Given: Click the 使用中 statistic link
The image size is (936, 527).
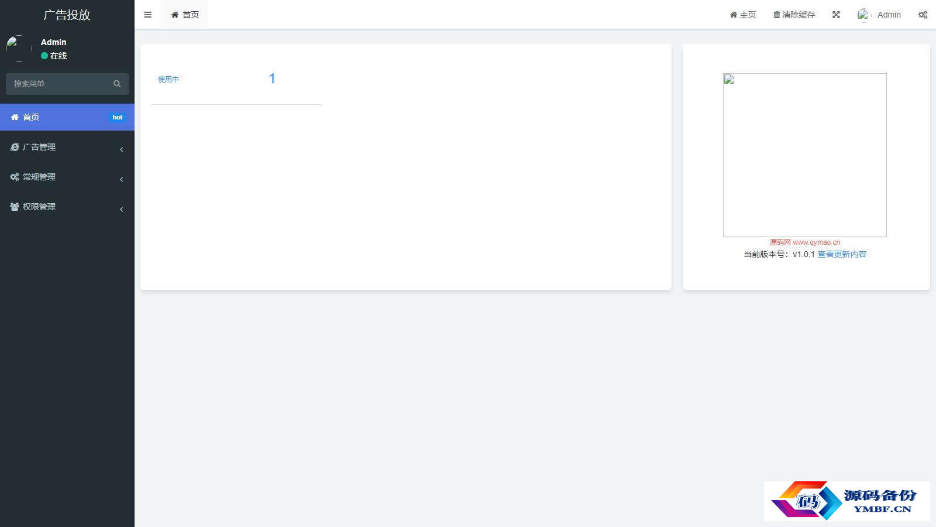Looking at the screenshot, I should click(168, 79).
